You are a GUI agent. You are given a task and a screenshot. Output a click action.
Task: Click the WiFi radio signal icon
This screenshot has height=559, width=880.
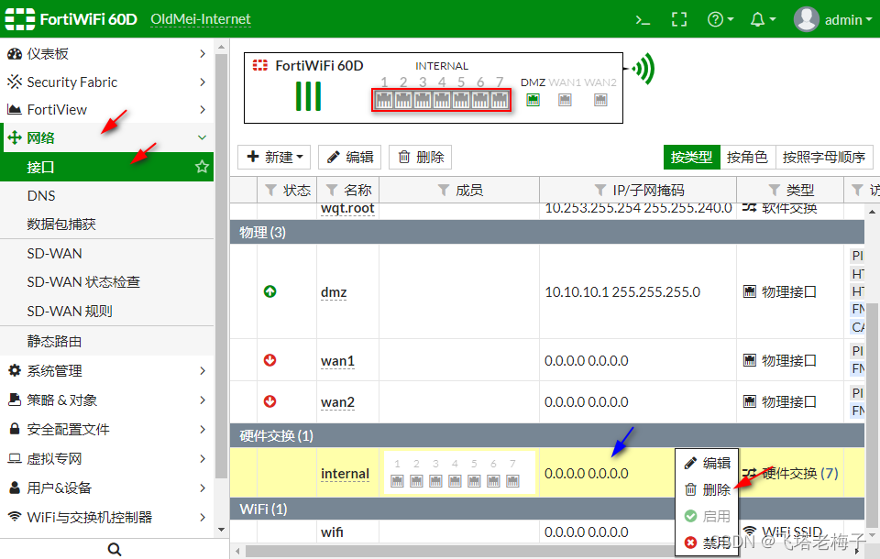point(643,69)
